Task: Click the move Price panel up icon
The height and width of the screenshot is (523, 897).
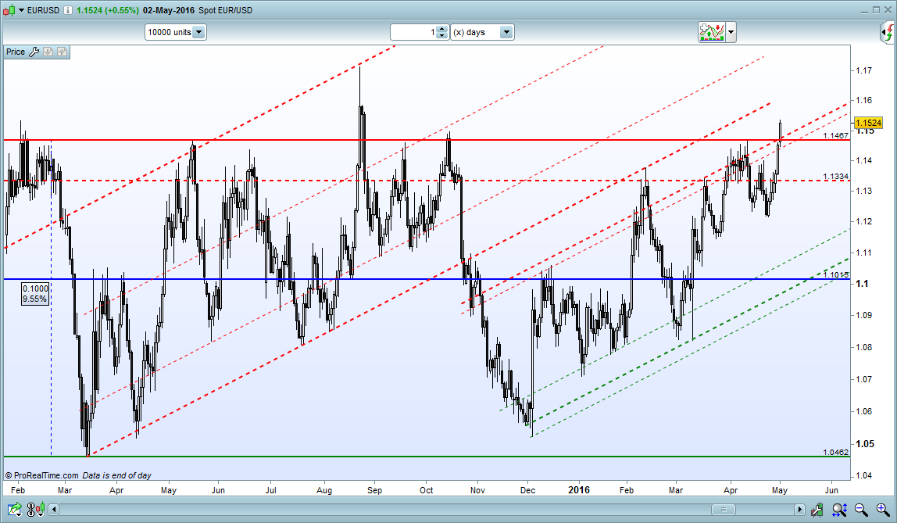Action: click(62, 52)
